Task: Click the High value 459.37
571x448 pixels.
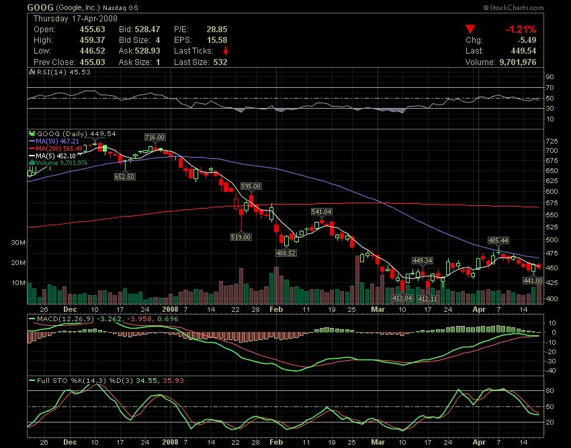Action: pyautogui.click(x=93, y=40)
